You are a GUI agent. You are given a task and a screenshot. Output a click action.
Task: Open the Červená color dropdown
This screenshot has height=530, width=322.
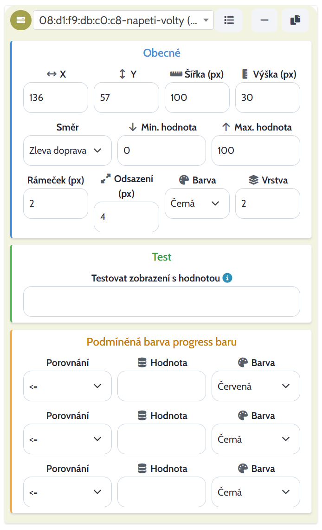pos(256,386)
